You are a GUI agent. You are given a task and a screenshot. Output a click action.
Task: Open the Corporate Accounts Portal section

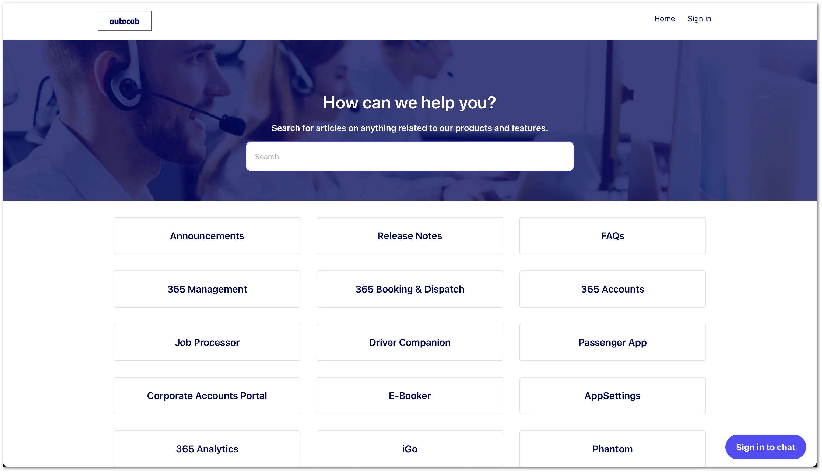click(207, 395)
